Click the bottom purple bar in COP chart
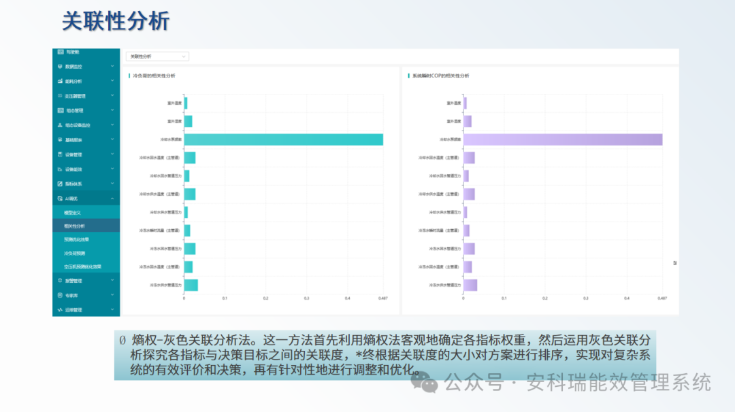Image resolution: width=735 pixels, height=412 pixels. [x=470, y=285]
